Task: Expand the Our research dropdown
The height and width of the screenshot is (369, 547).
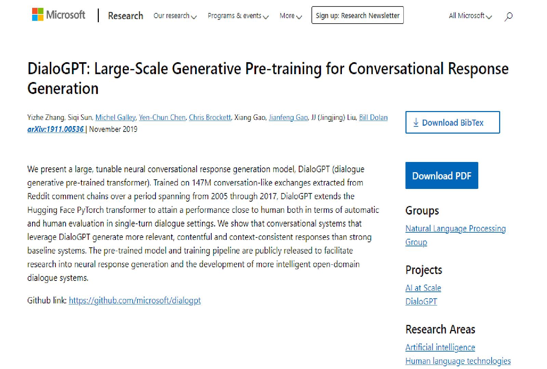Action: [x=175, y=16]
